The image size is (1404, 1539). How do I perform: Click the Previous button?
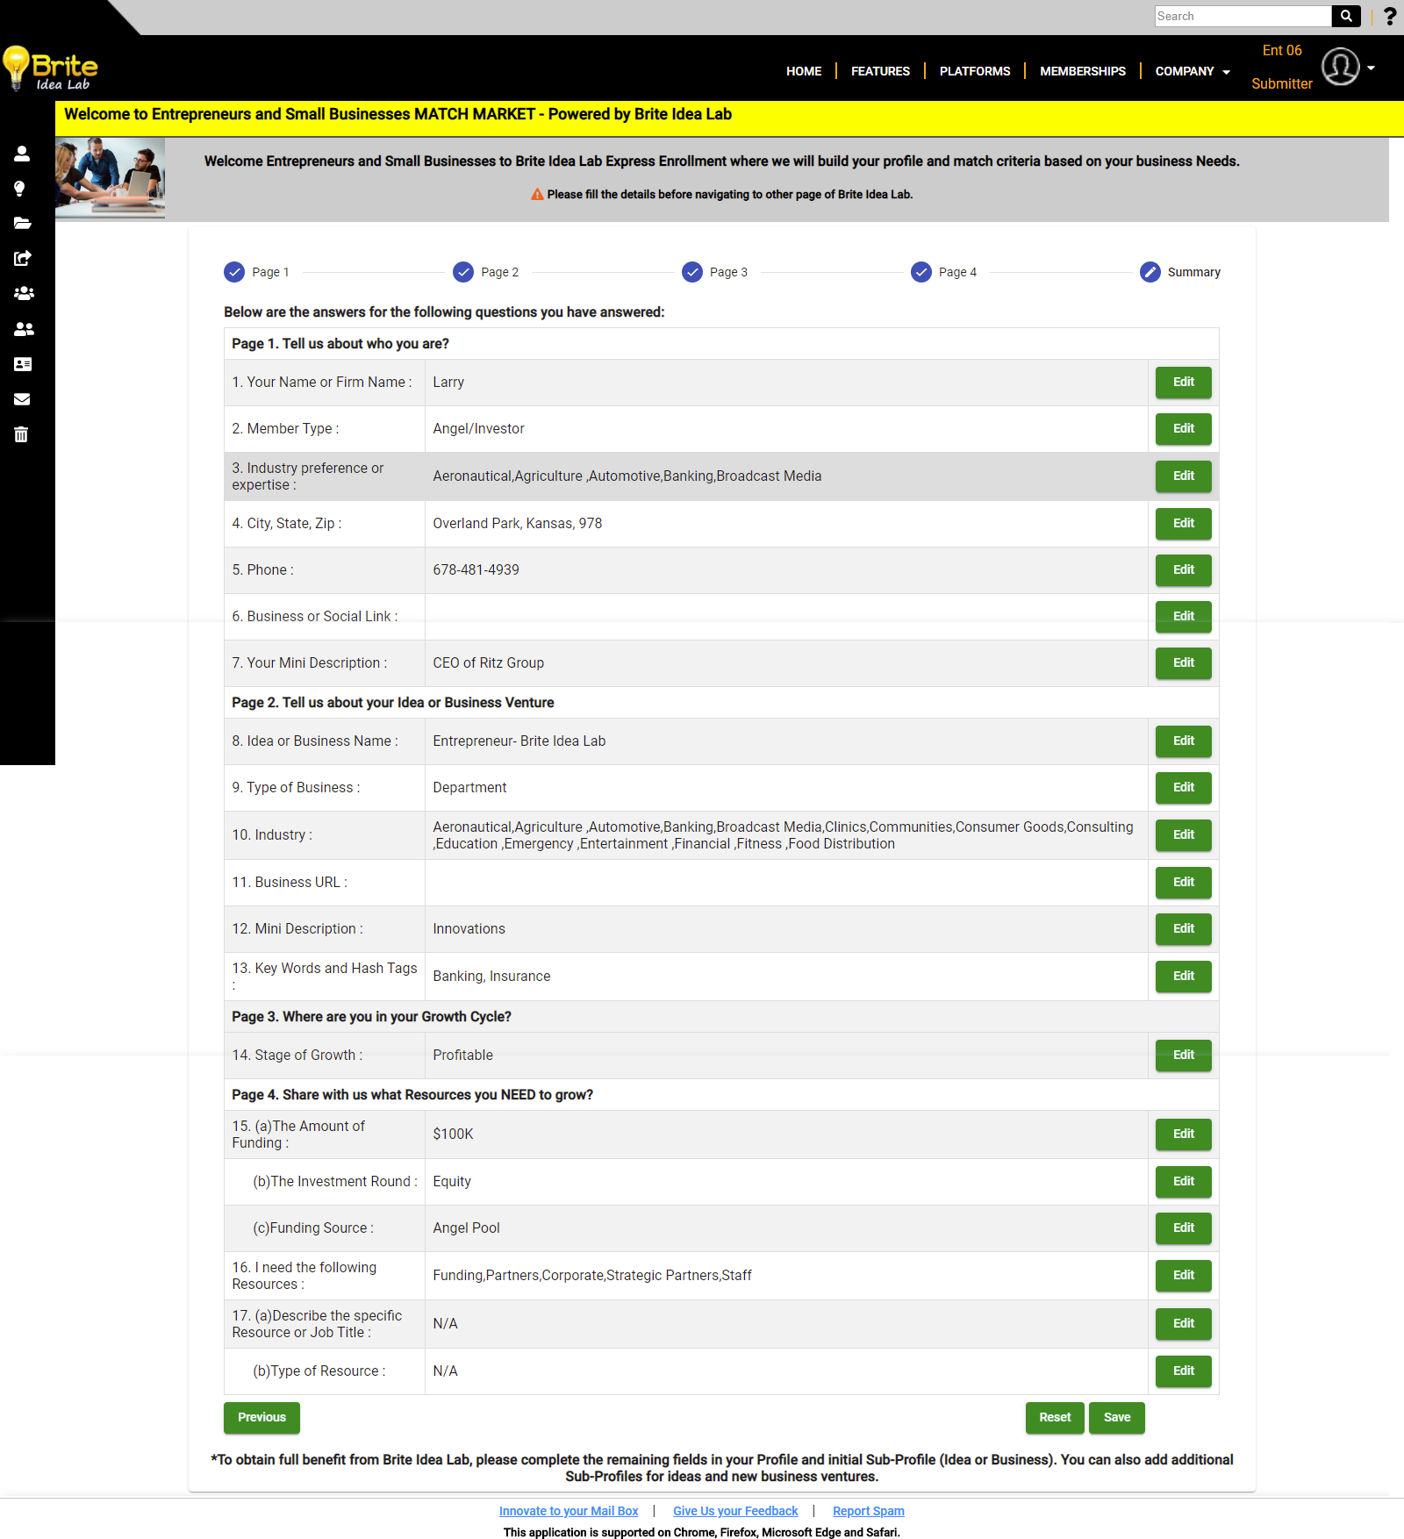[x=261, y=1418]
